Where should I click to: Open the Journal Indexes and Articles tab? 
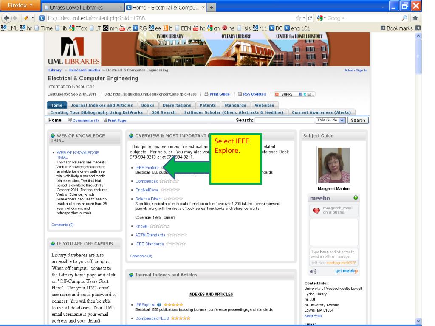102,105
